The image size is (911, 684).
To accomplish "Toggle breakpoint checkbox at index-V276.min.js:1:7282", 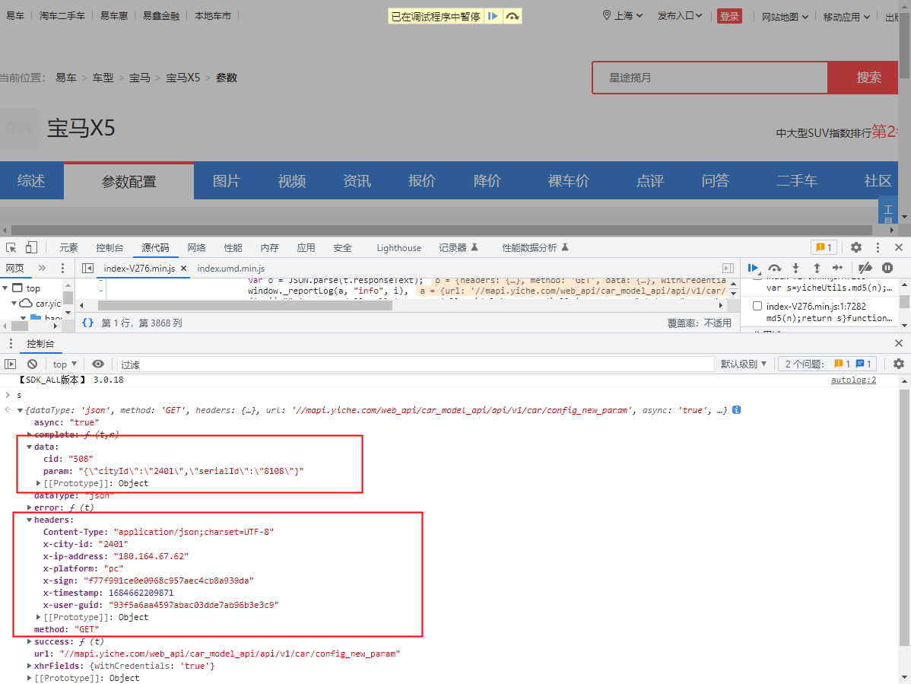I will (757, 306).
